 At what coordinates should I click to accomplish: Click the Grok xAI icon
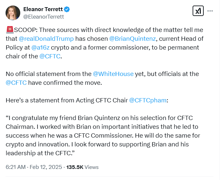click(x=198, y=11)
